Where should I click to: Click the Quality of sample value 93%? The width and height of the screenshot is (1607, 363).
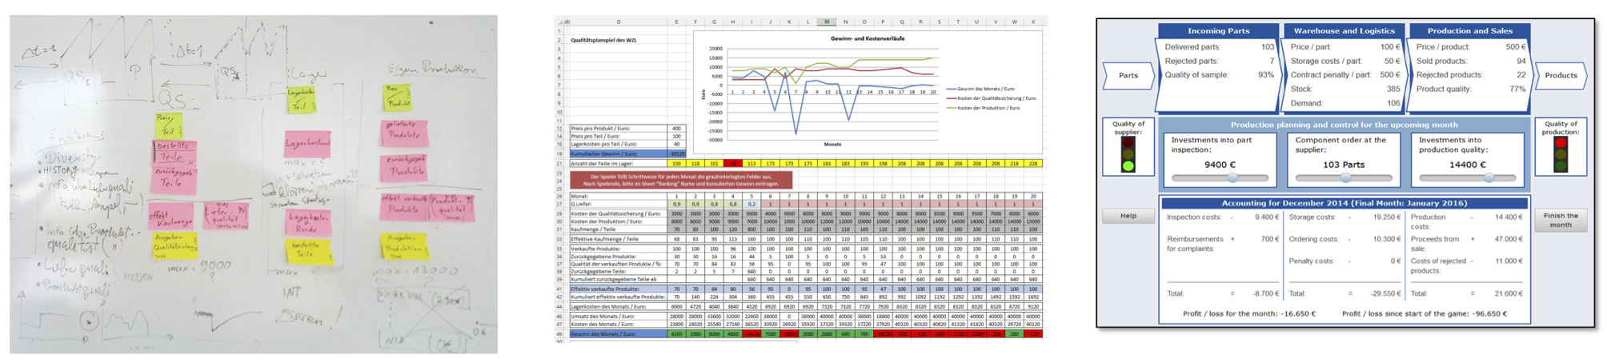(x=1265, y=74)
